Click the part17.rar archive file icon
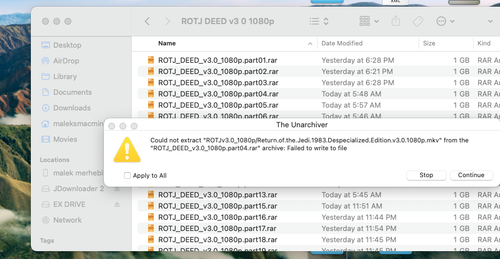 coord(151,228)
